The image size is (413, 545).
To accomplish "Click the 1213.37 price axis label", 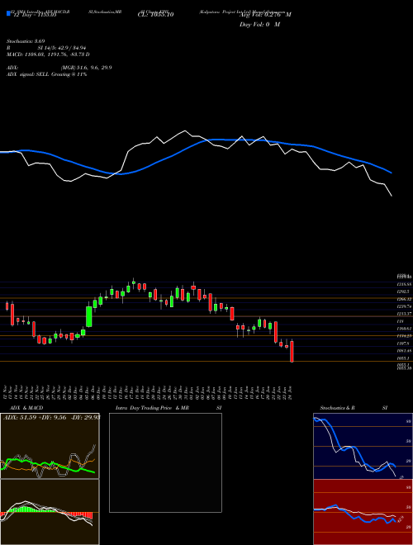I will (405, 314).
